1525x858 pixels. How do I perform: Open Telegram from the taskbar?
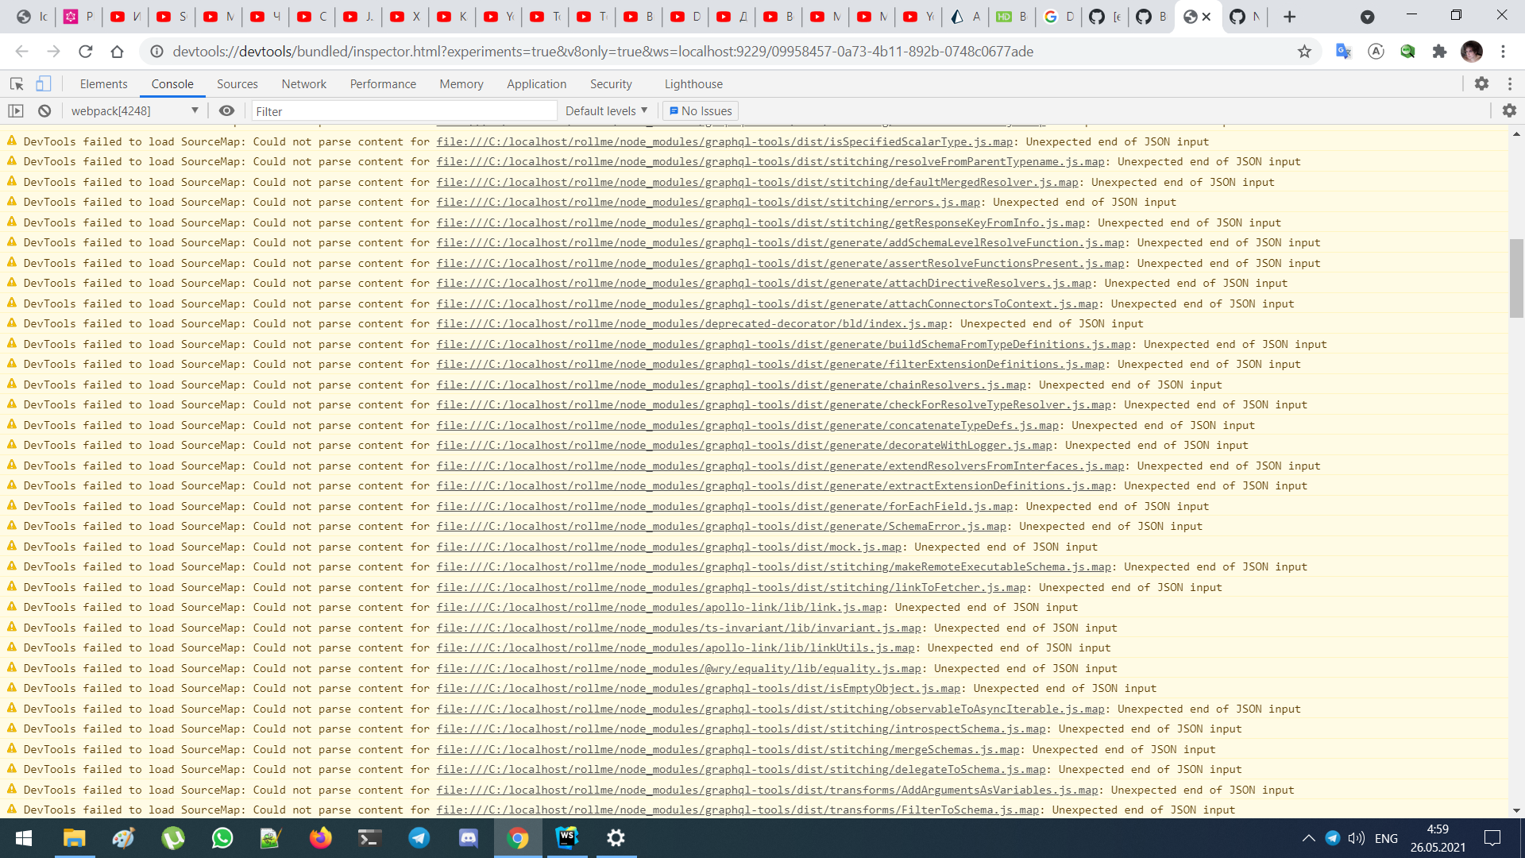419,838
